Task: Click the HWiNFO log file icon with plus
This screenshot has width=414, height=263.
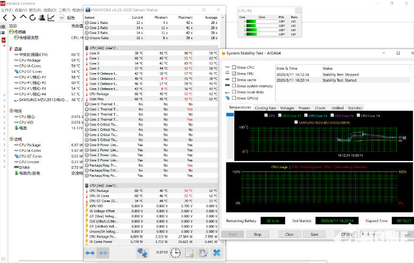Action: [x=190, y=253]
